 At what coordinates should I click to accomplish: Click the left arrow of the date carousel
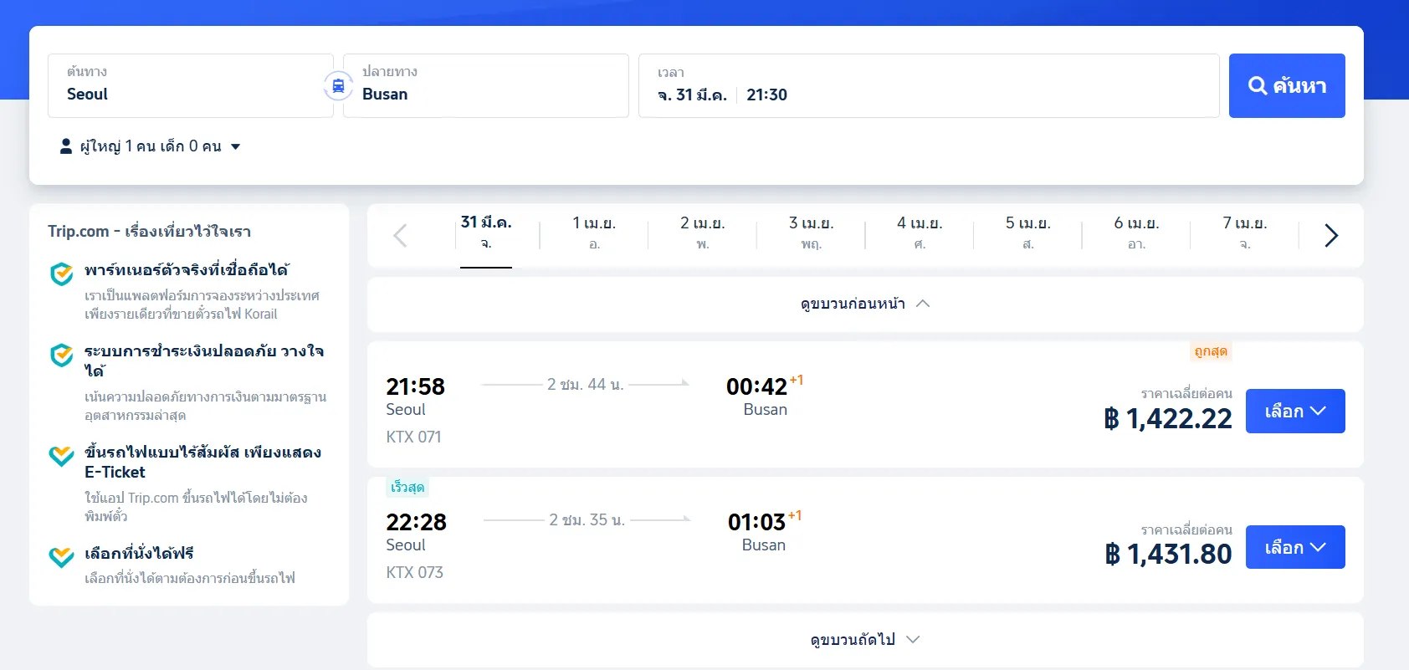click(400, 235)
